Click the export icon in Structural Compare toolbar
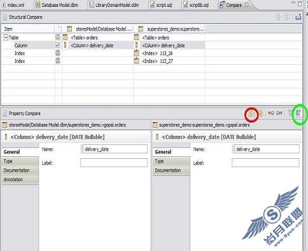The width and height of the screenshot is (308, 251). pyautogui.click(x=298, y=17)
